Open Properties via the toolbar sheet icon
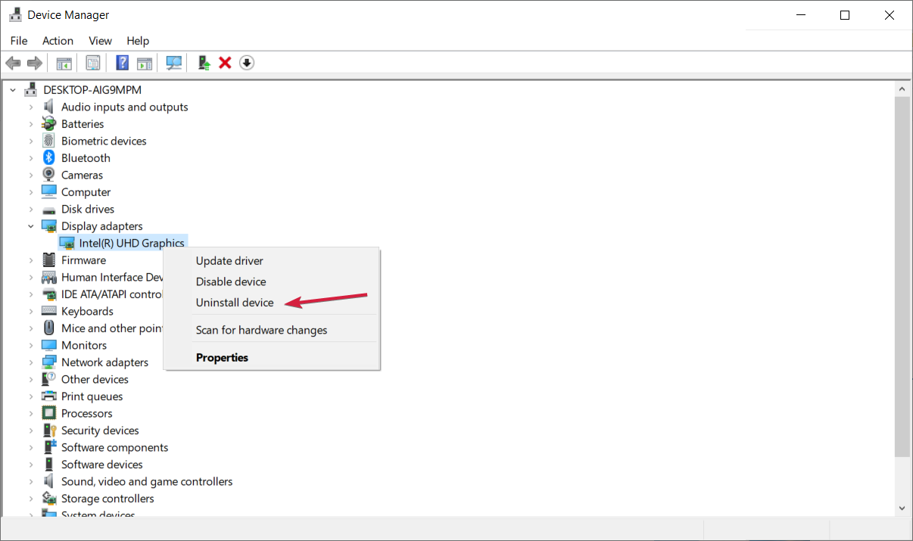This screenshot has width=913, height=541. [93, 63]
